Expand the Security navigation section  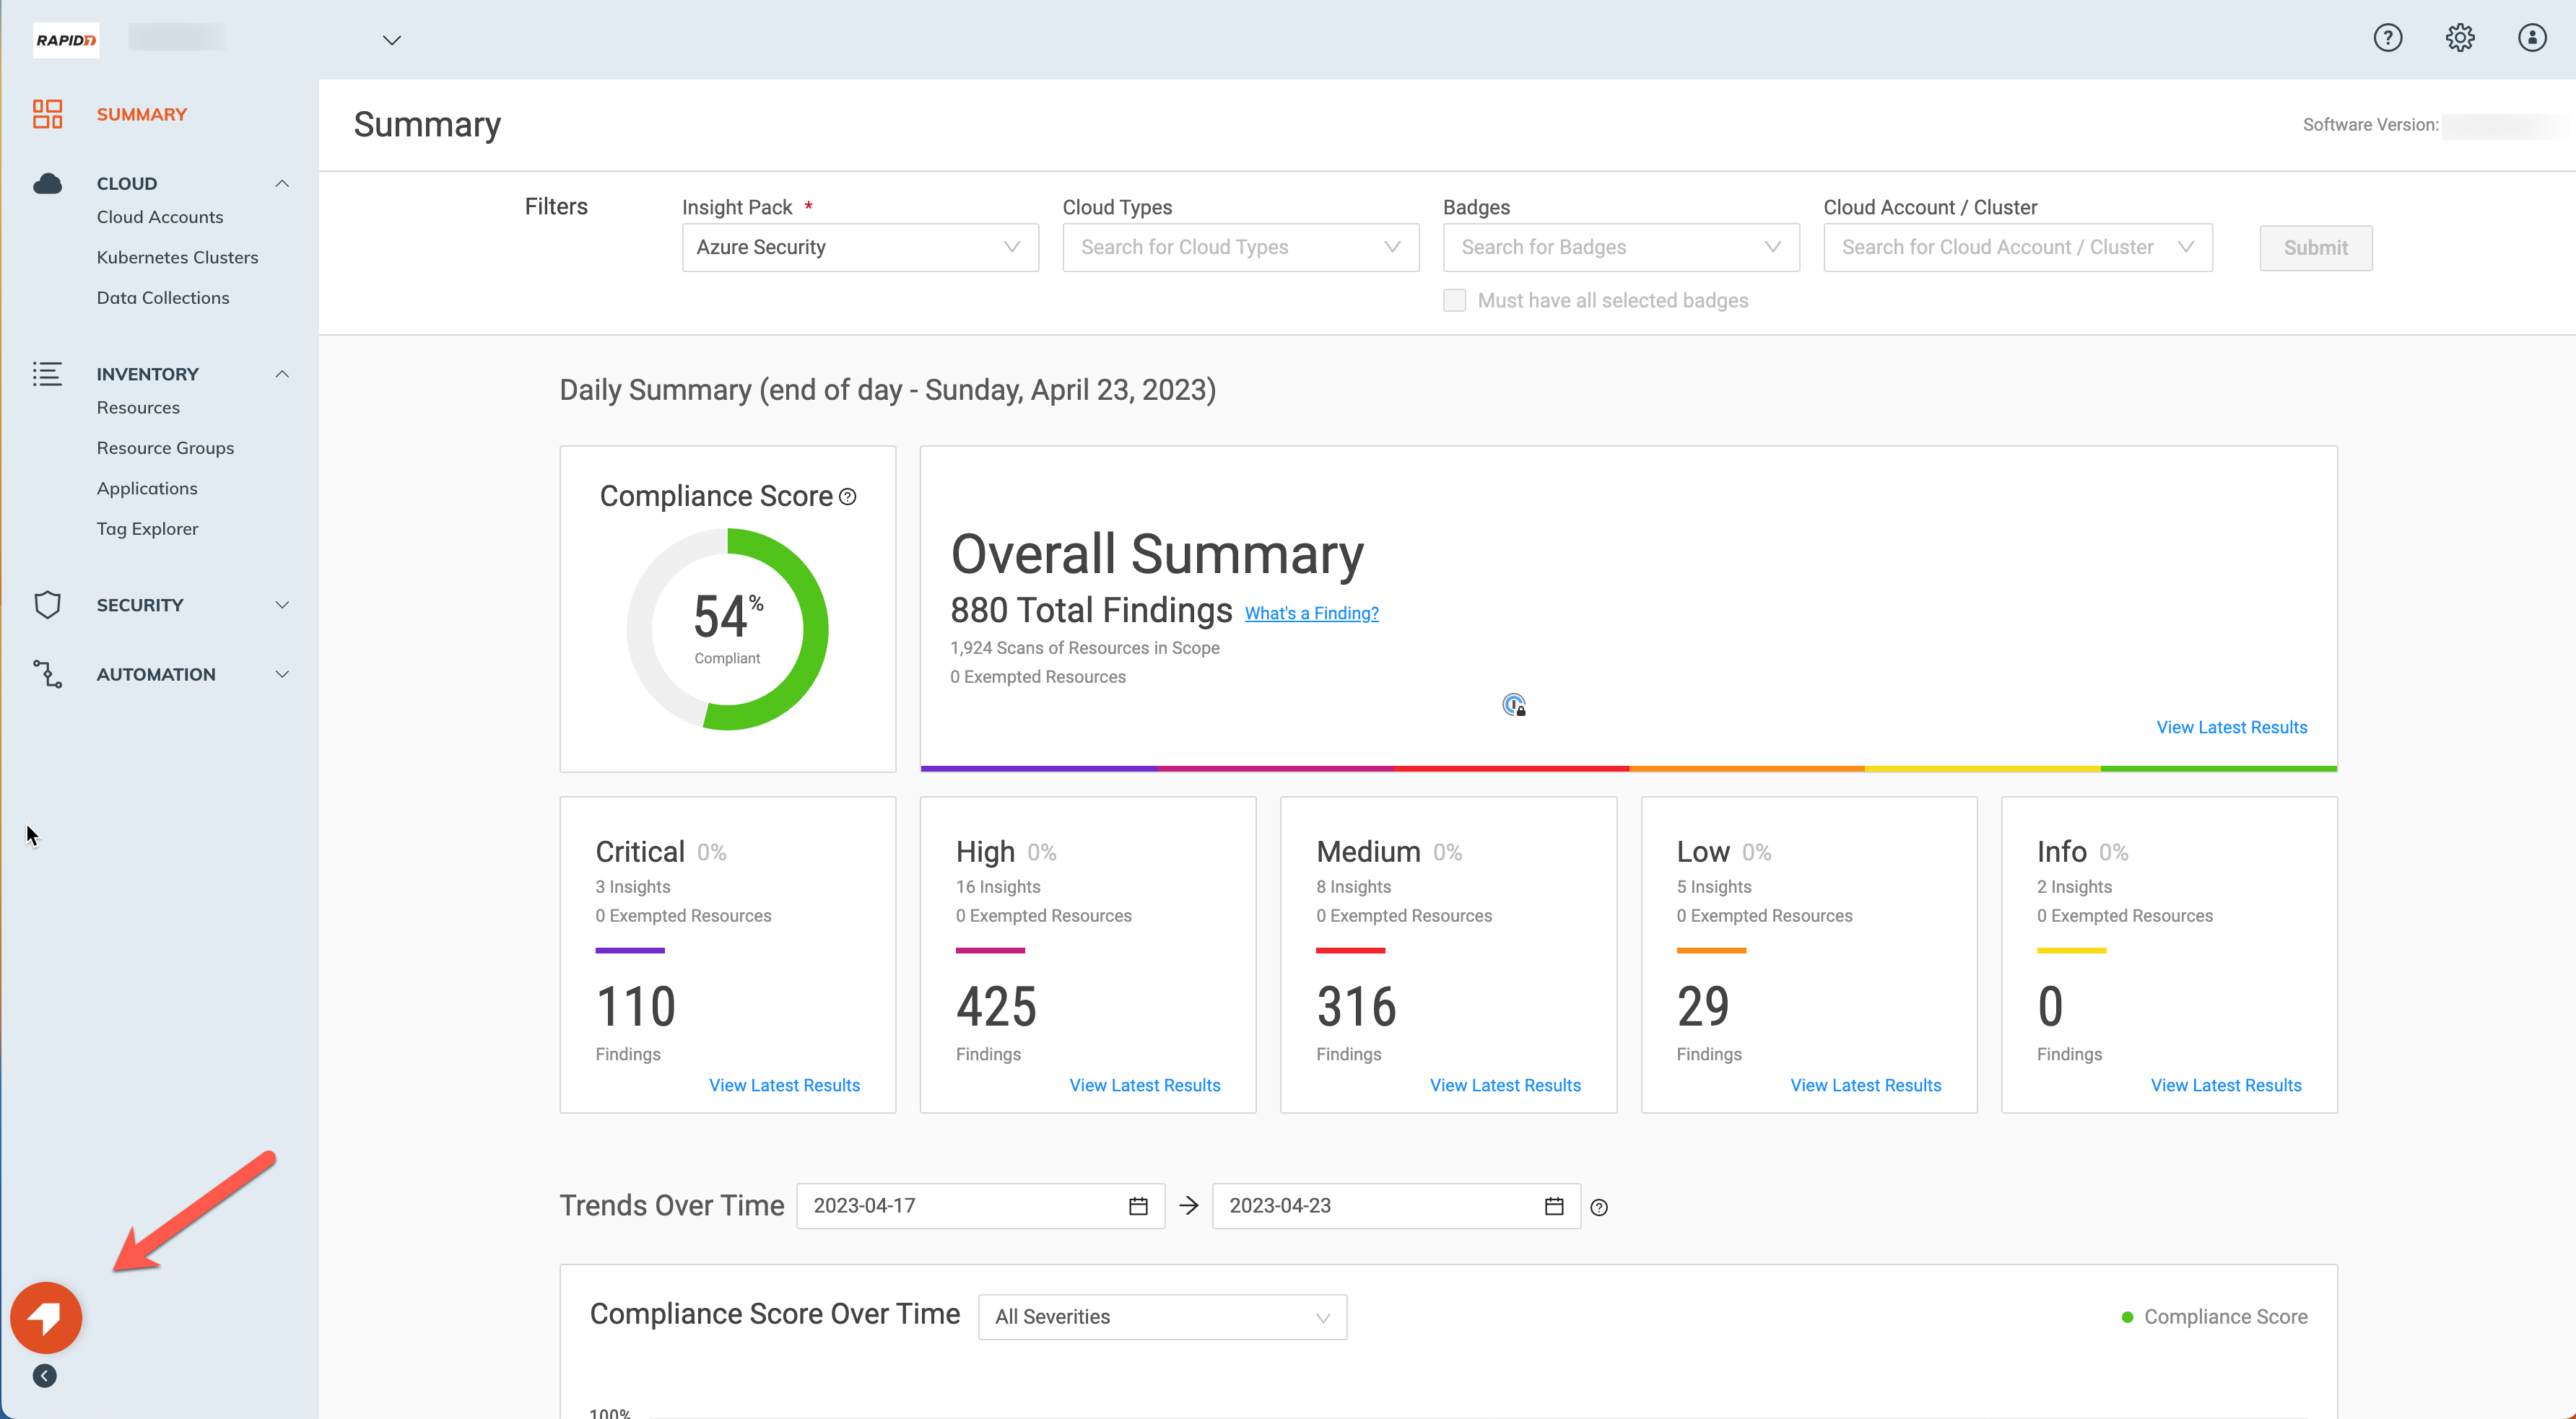coord(282,605)
